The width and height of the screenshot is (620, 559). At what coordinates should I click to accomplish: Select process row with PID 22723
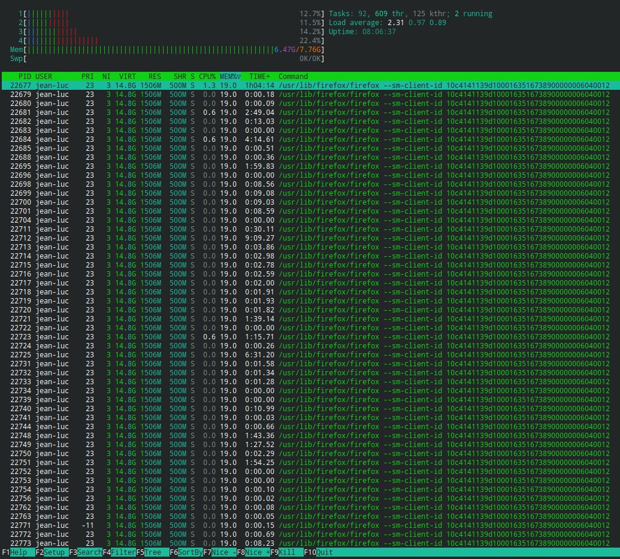point(310,336)
